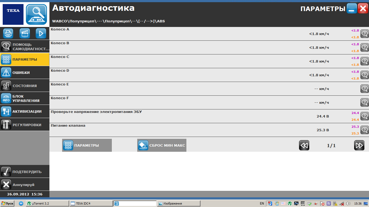Open the ОШИБКИ errors section
369x207 pixels.
coord(25,73)
